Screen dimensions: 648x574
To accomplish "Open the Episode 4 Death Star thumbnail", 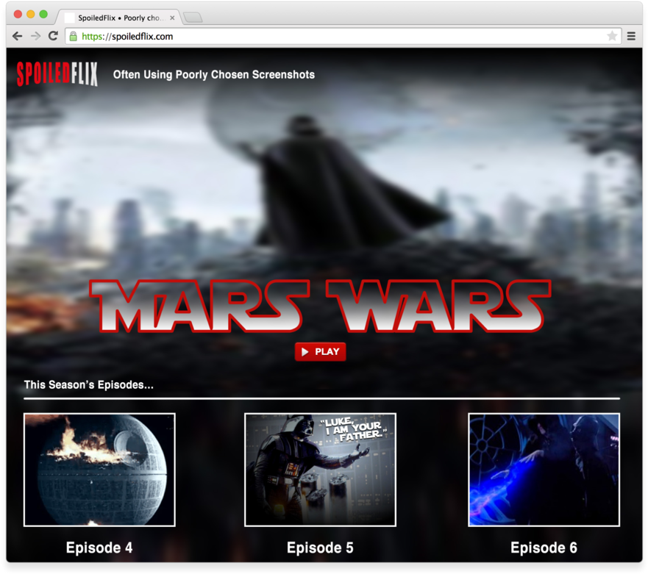I will point(99,470).
